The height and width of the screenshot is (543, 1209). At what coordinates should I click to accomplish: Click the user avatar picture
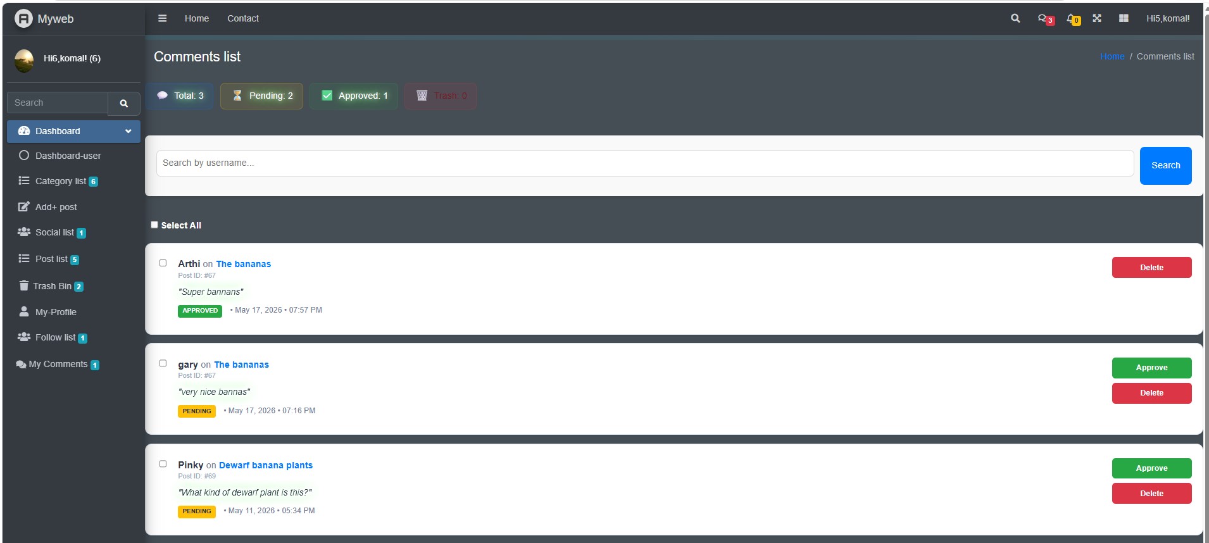(x=24, y=60)
